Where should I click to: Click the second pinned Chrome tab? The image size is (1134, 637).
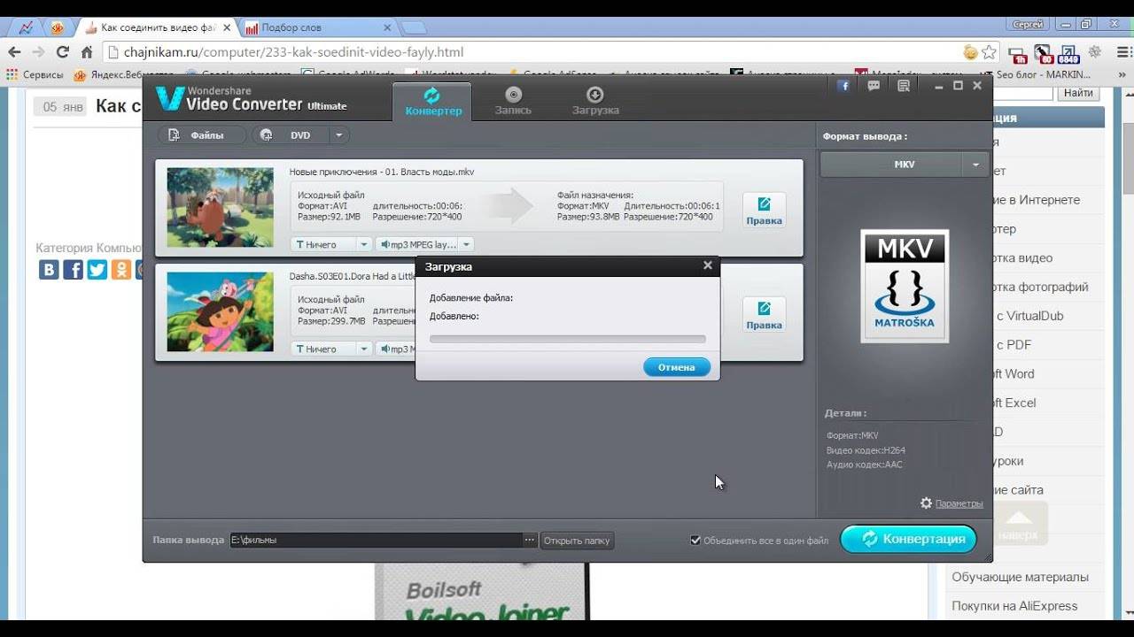[58, 27]
